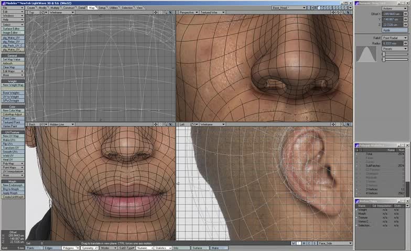
Task: Expand the Presets dropdown in Numeric panel
Action: pyautogui.click(x=394, y=49)
